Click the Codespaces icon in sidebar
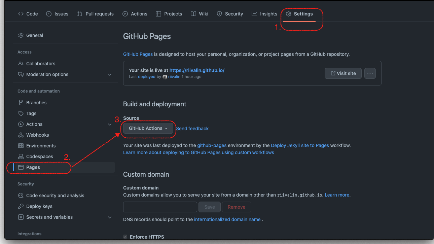The image size is (434, 244). coord(21,156)
